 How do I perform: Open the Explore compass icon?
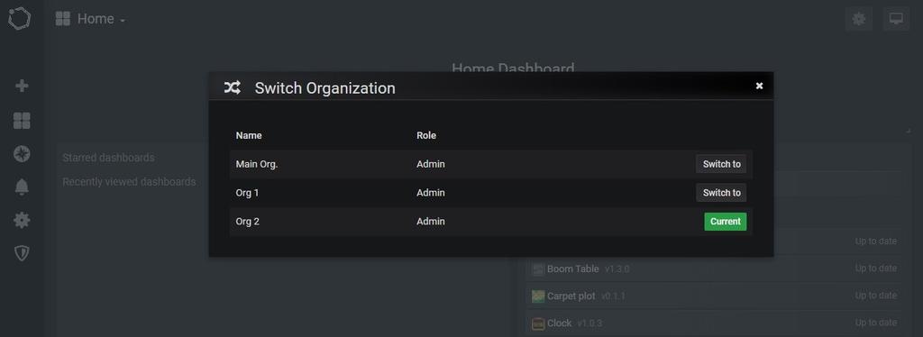22,154
